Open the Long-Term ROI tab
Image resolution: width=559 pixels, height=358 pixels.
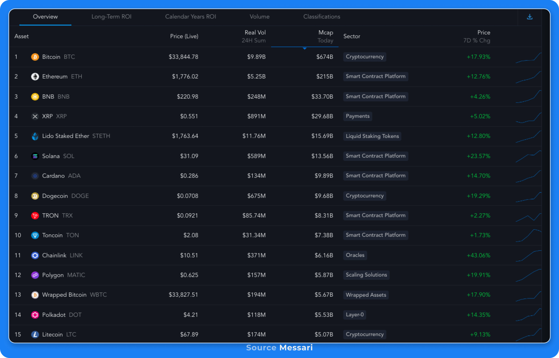pos(111,17)
